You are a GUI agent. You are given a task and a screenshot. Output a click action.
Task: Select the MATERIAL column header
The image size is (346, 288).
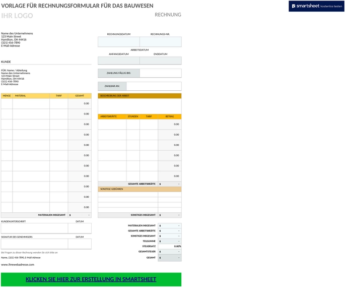coord(31,96)
